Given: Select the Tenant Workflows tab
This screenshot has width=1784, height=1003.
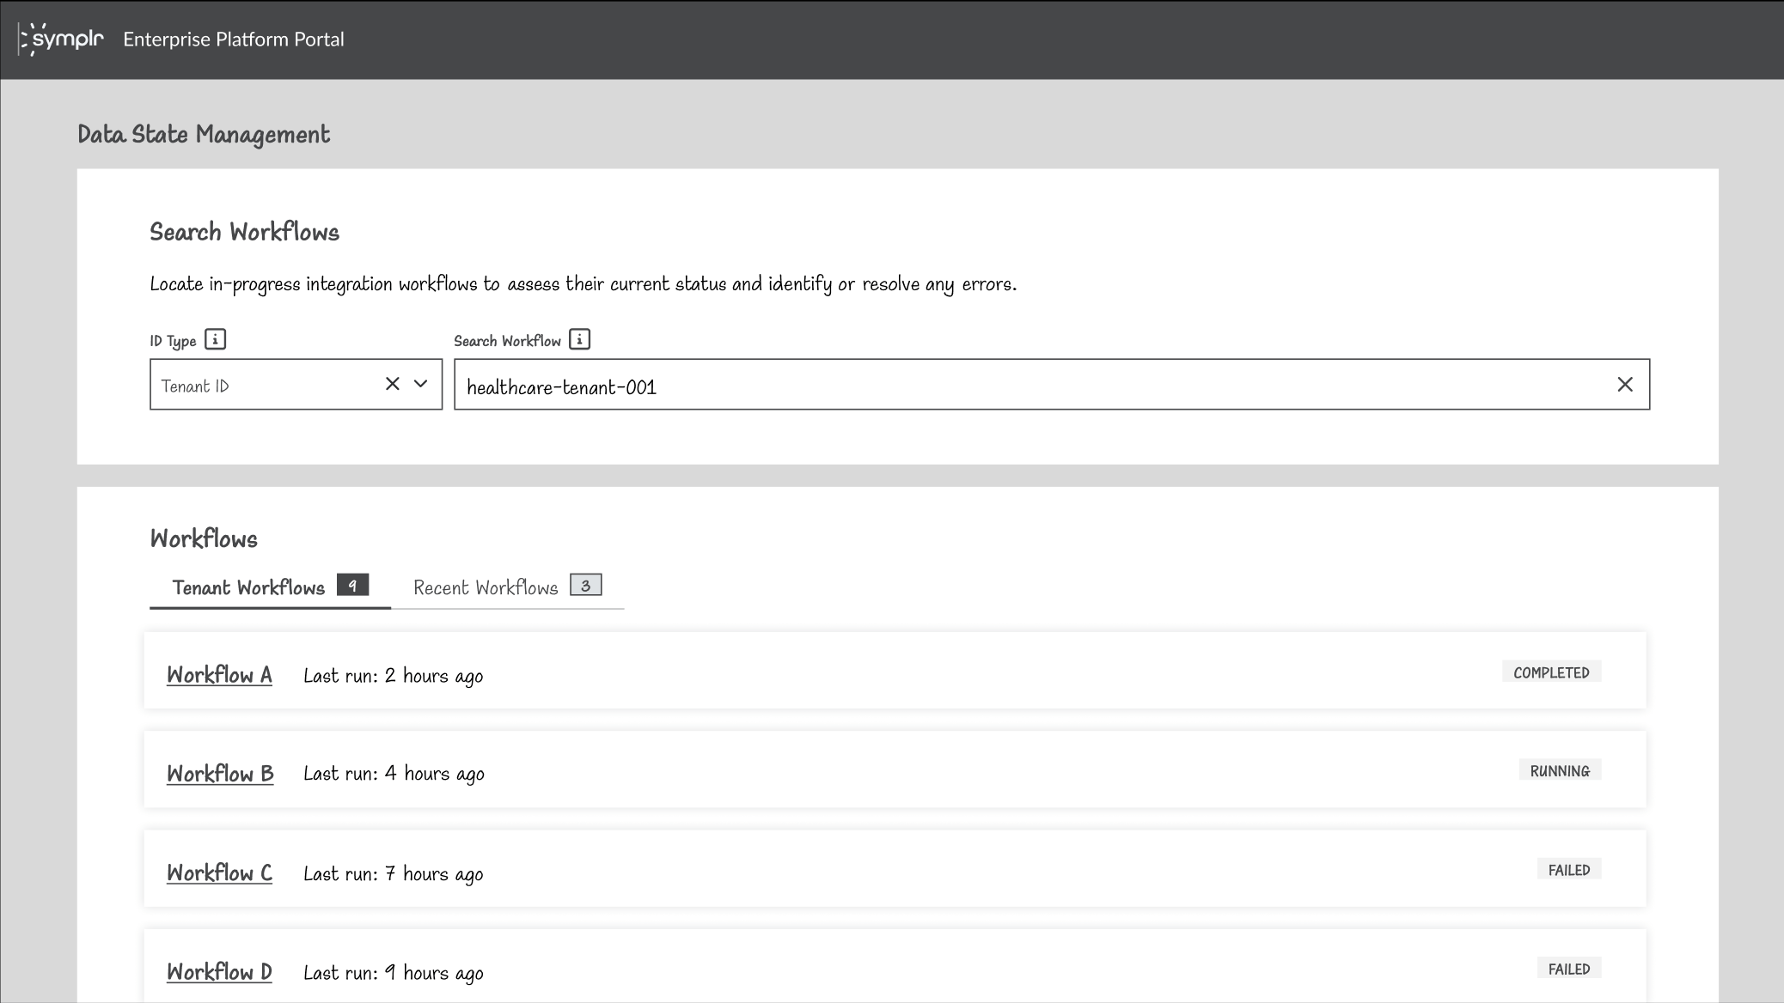Looking at the screenshot, I should pyautogui.click(x=247, y=587).
